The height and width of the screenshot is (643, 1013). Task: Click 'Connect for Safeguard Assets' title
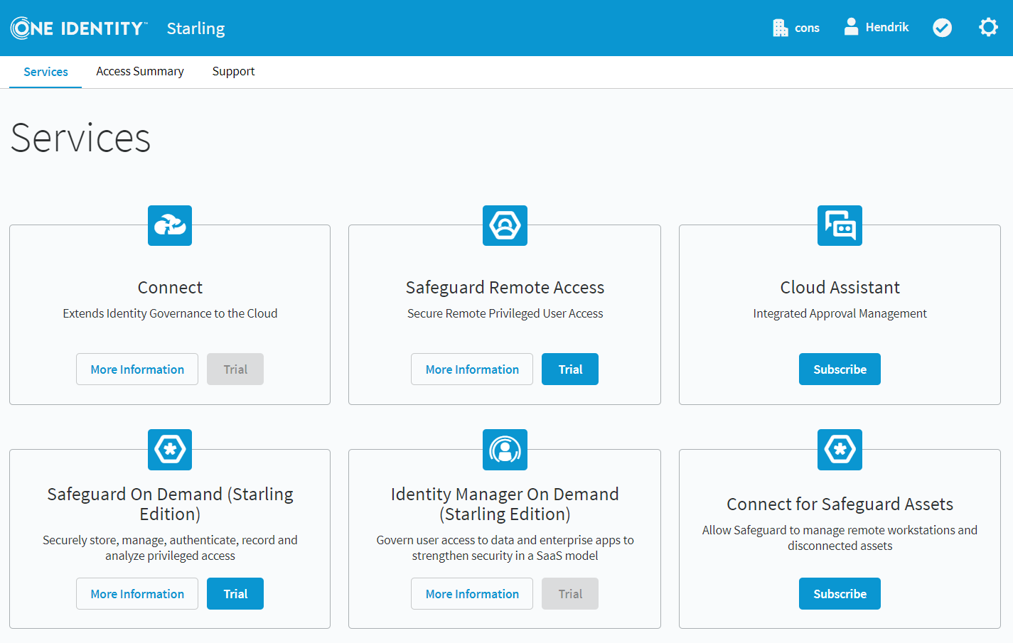[840, 504]
